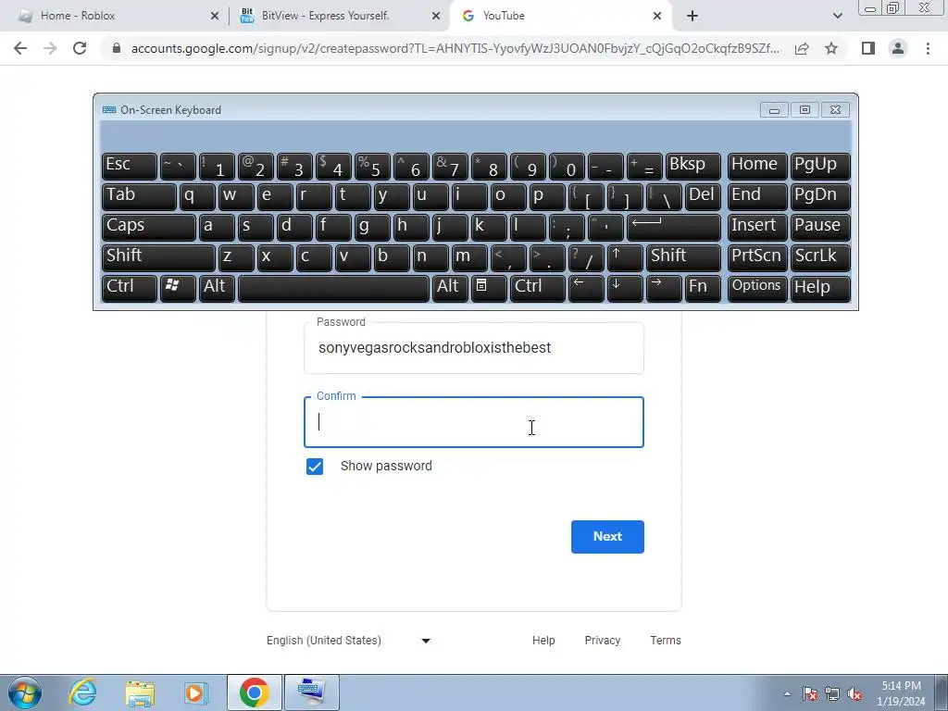Viewport: 948px width, 711px height.
Task: Open the Help link in footer
Action: click(543, 641)
